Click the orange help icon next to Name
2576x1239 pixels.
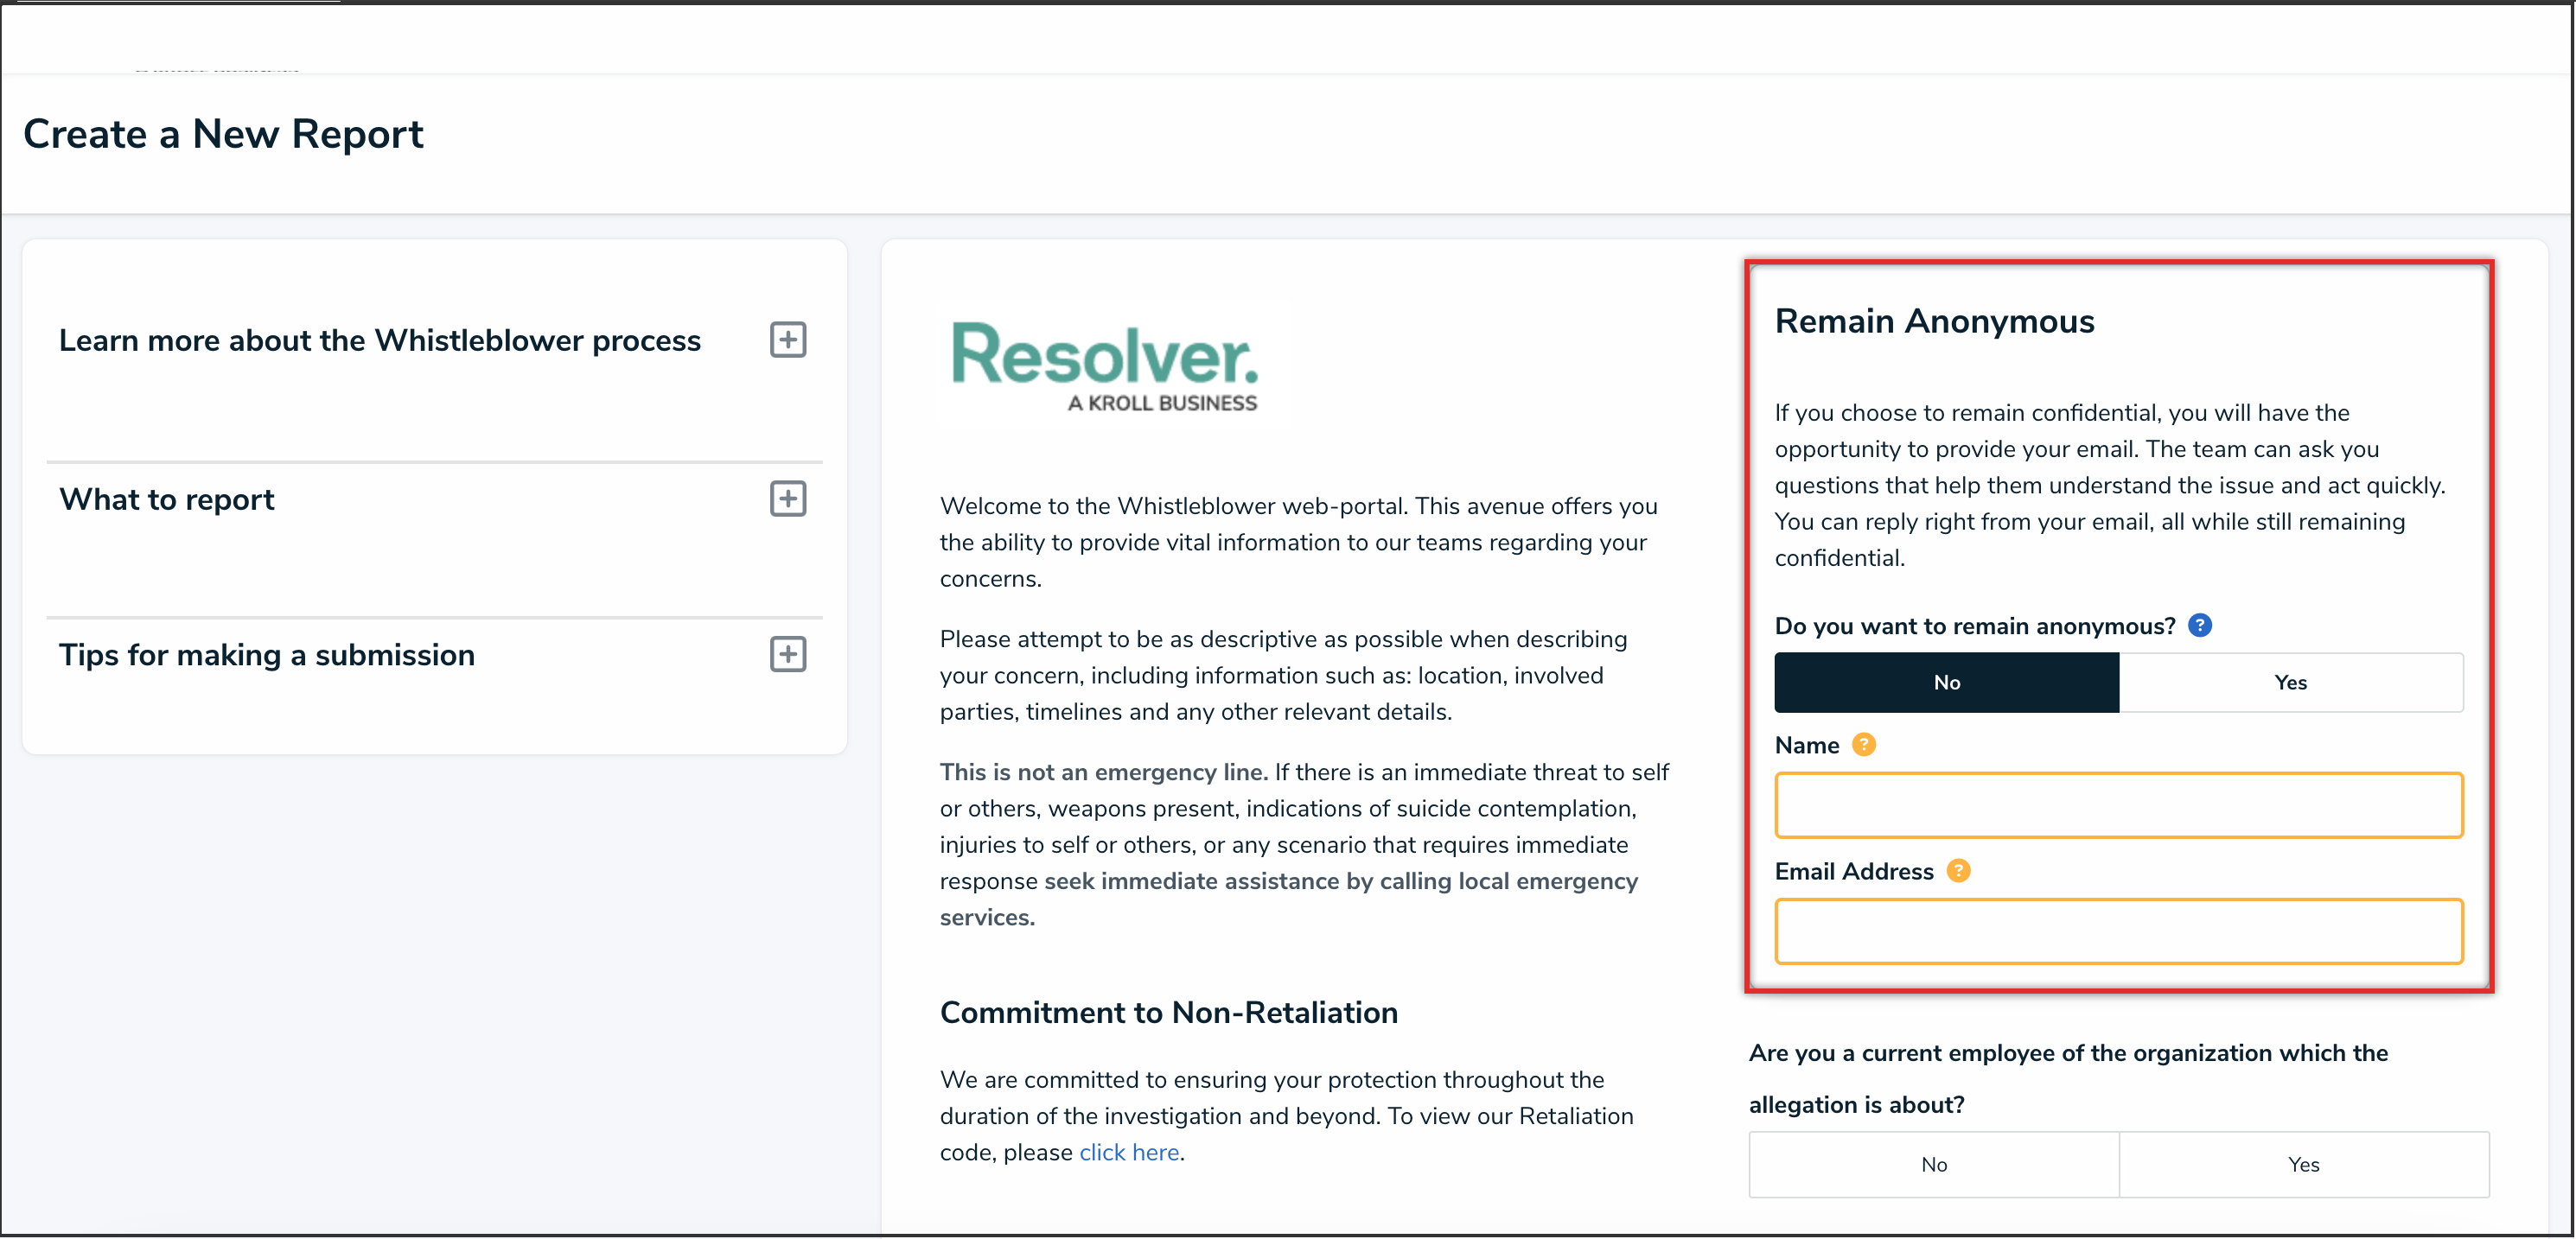tap(1863, 745)
